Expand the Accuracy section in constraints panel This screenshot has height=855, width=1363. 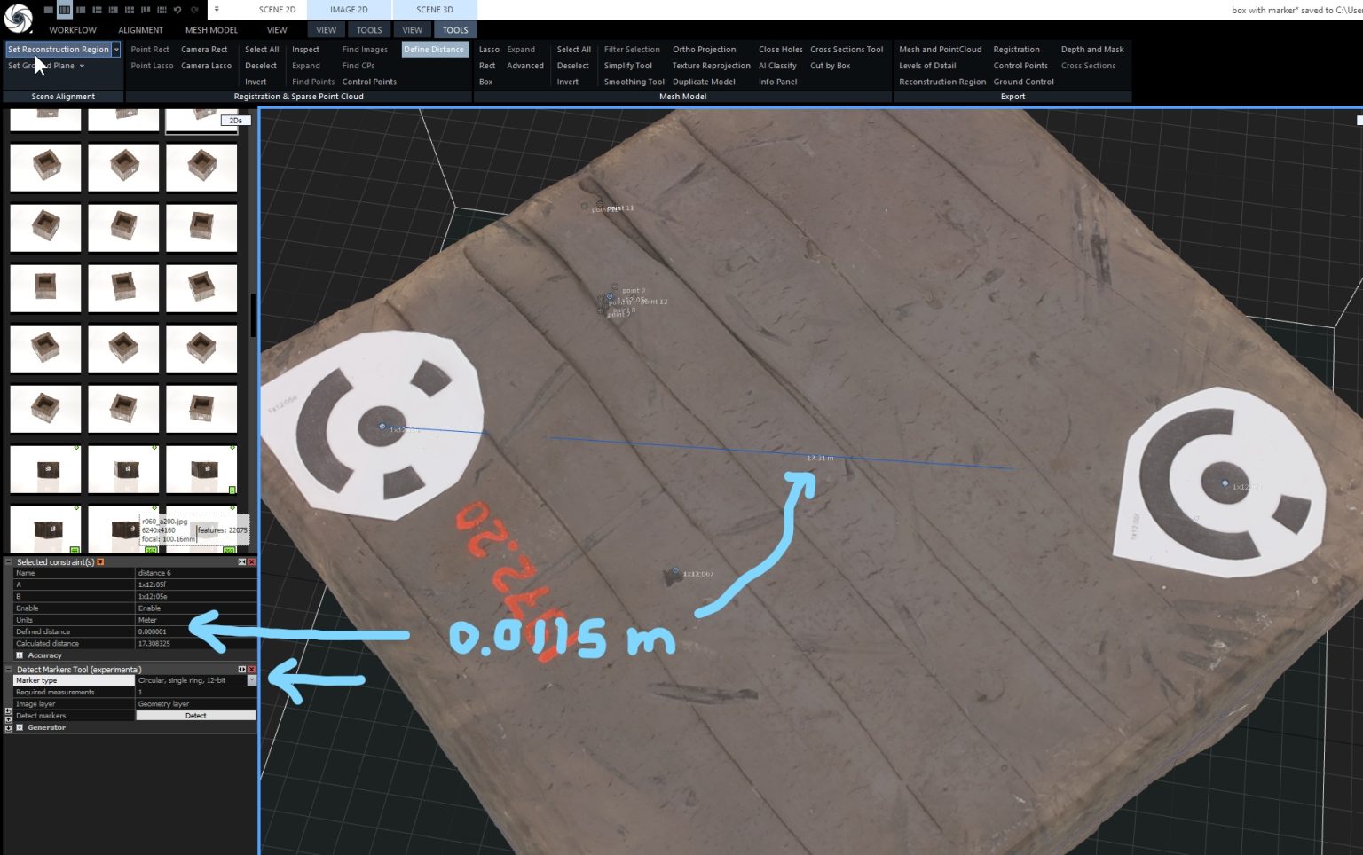click(19, 655)
